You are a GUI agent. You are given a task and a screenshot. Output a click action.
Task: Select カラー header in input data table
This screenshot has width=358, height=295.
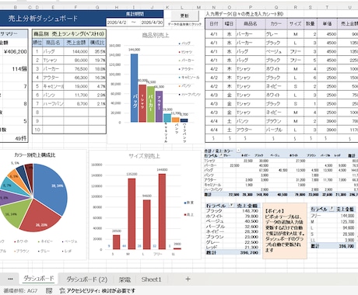point(276,24)
